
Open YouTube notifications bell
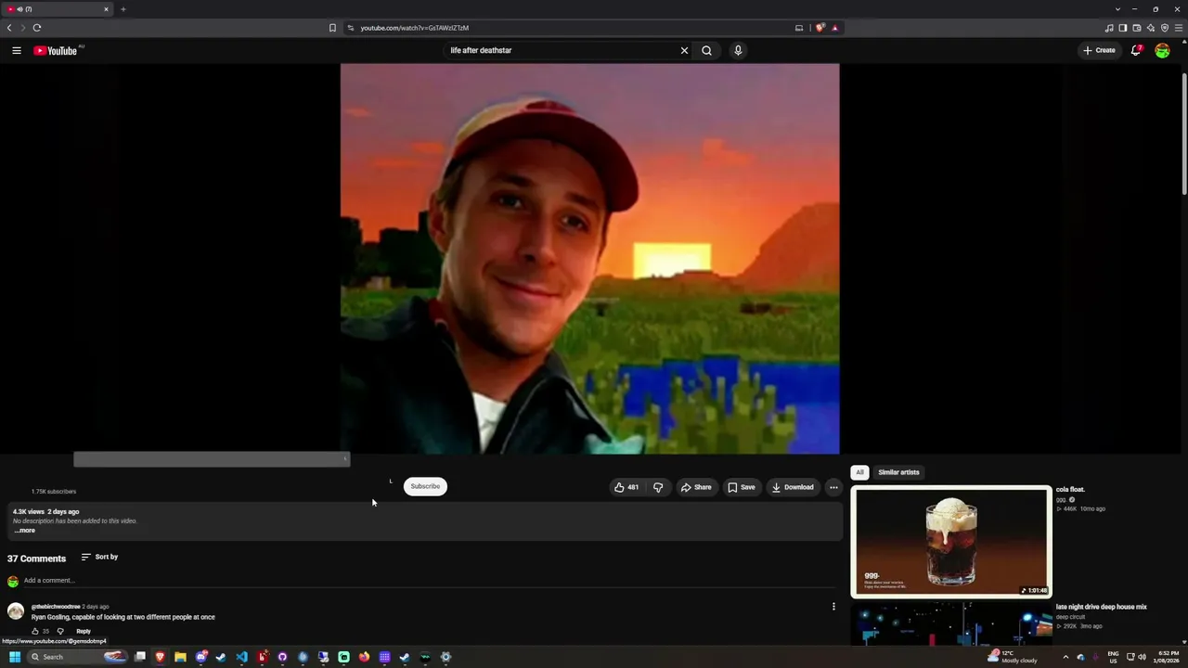[x=1136, y=50]
